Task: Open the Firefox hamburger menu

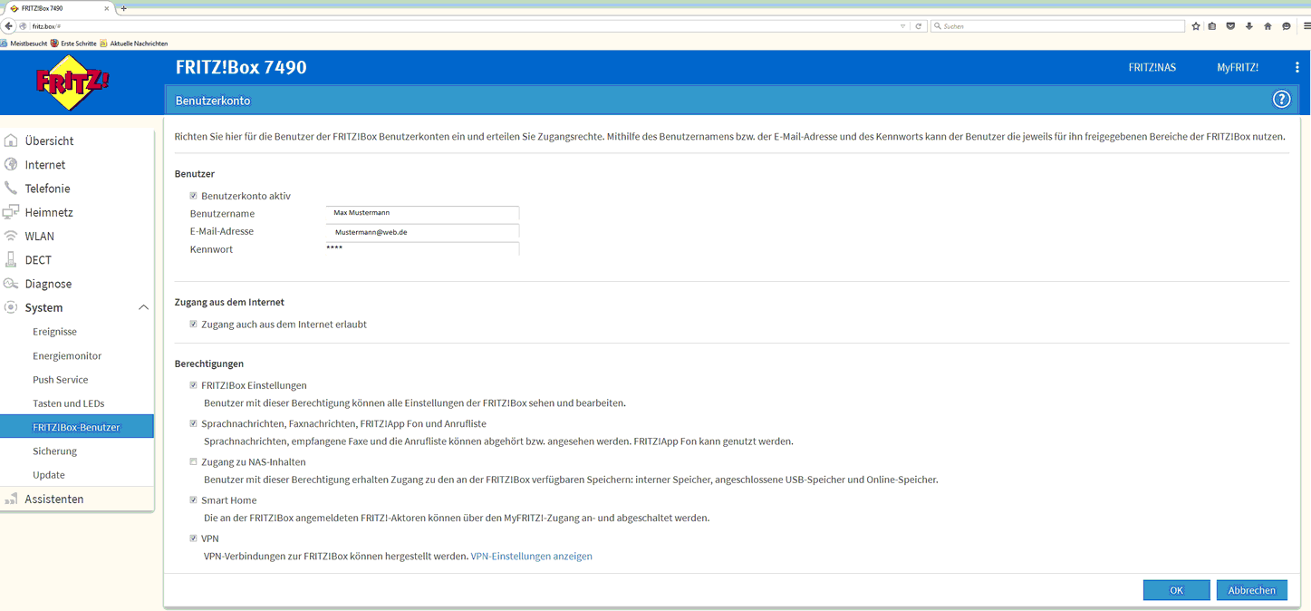Action: [x=1306, y=26]
